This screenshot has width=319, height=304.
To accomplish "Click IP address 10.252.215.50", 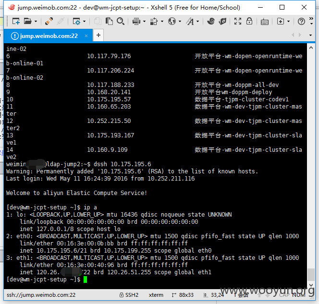I will tap(109, 121).
